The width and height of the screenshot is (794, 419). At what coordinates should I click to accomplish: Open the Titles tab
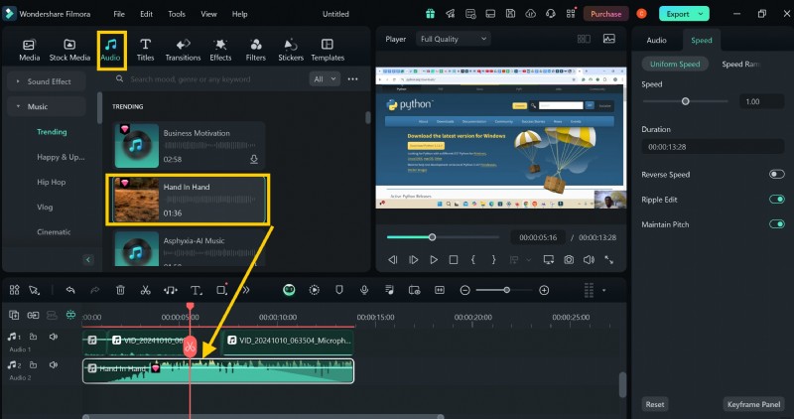click(x=145, y=50)
